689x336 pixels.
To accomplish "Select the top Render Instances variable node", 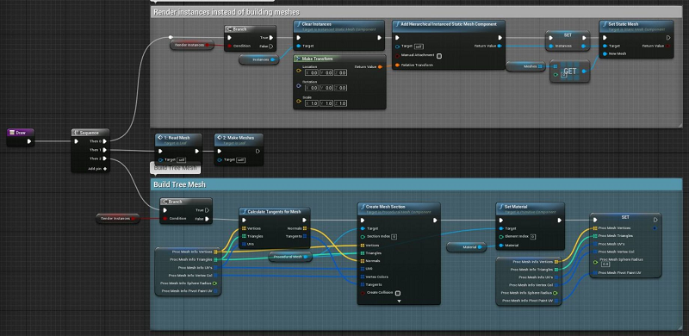I will coord(191,45).
